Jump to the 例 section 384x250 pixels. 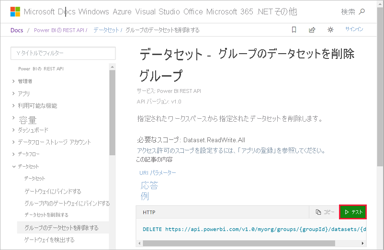[145, 196]
